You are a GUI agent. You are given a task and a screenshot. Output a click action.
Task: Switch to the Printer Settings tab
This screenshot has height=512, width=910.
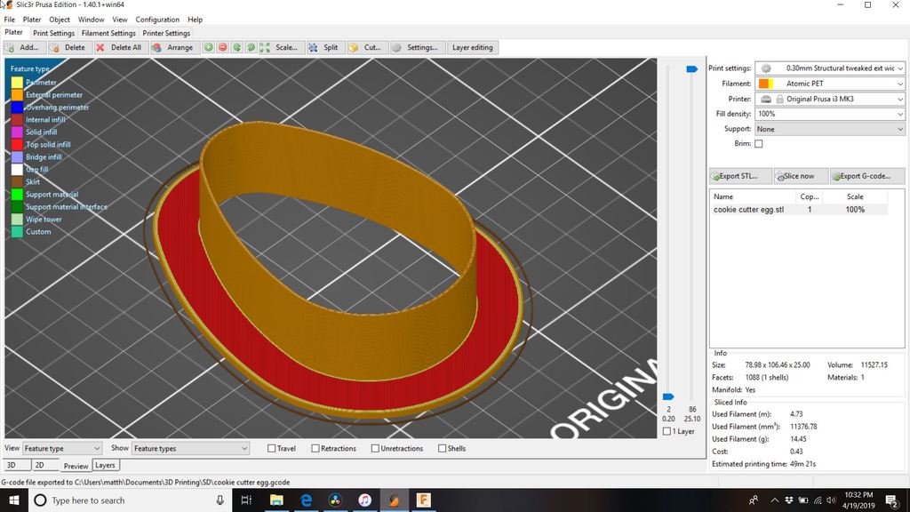(166, 33)
